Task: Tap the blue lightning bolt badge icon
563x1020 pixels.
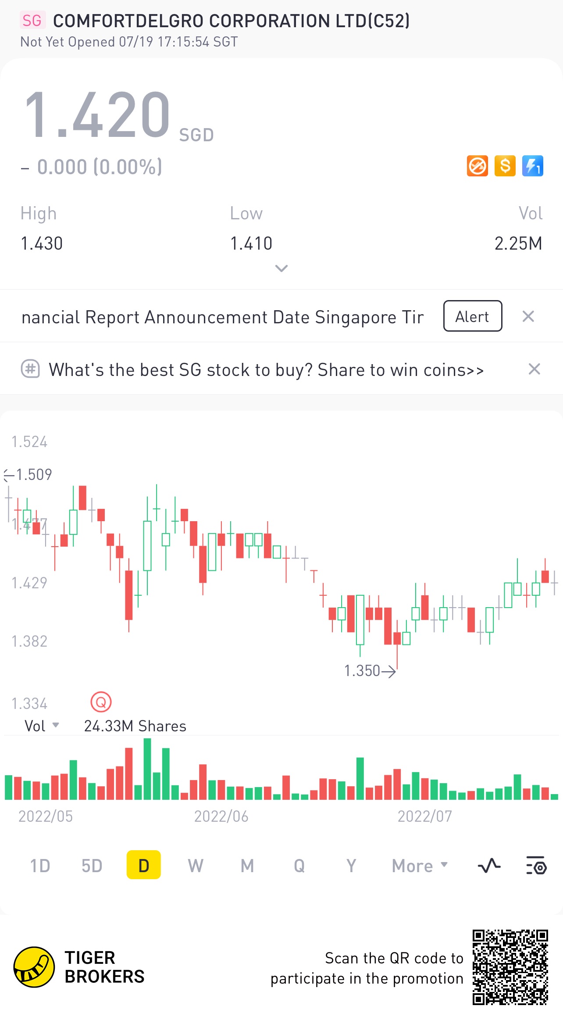Action: tap(533, 166)
